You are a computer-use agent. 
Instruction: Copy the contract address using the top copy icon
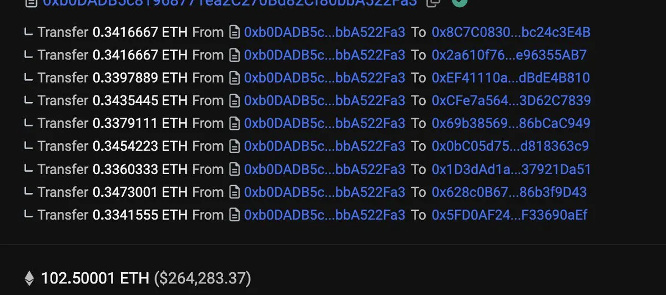coord(433,2)
